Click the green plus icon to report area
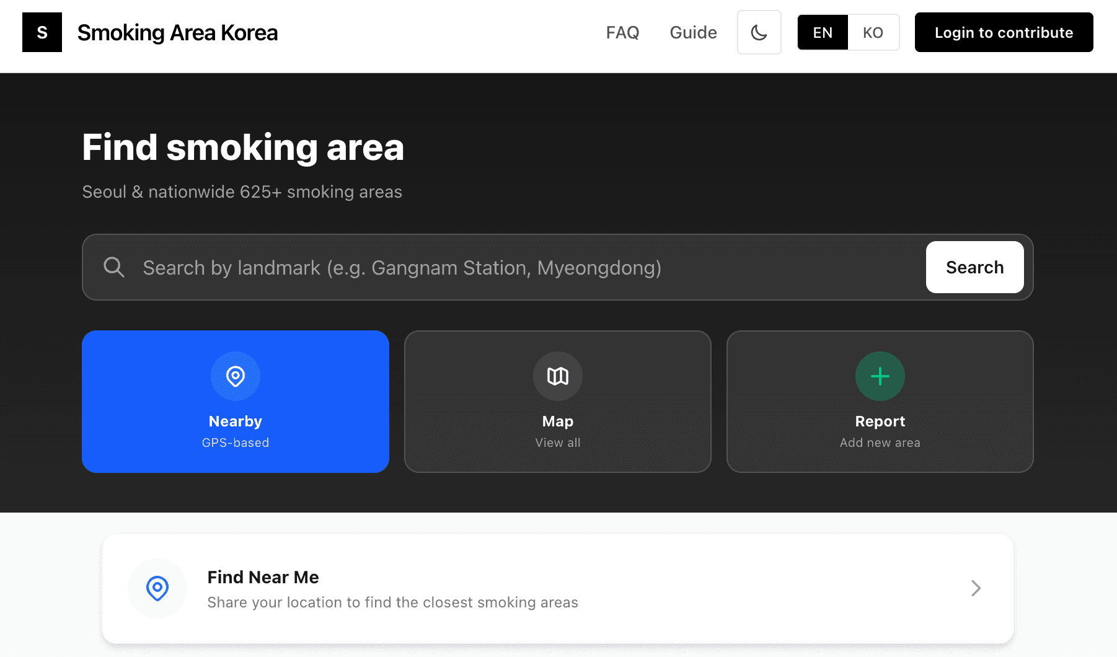This screenshot has width=1117, height=657. (880, 376)
